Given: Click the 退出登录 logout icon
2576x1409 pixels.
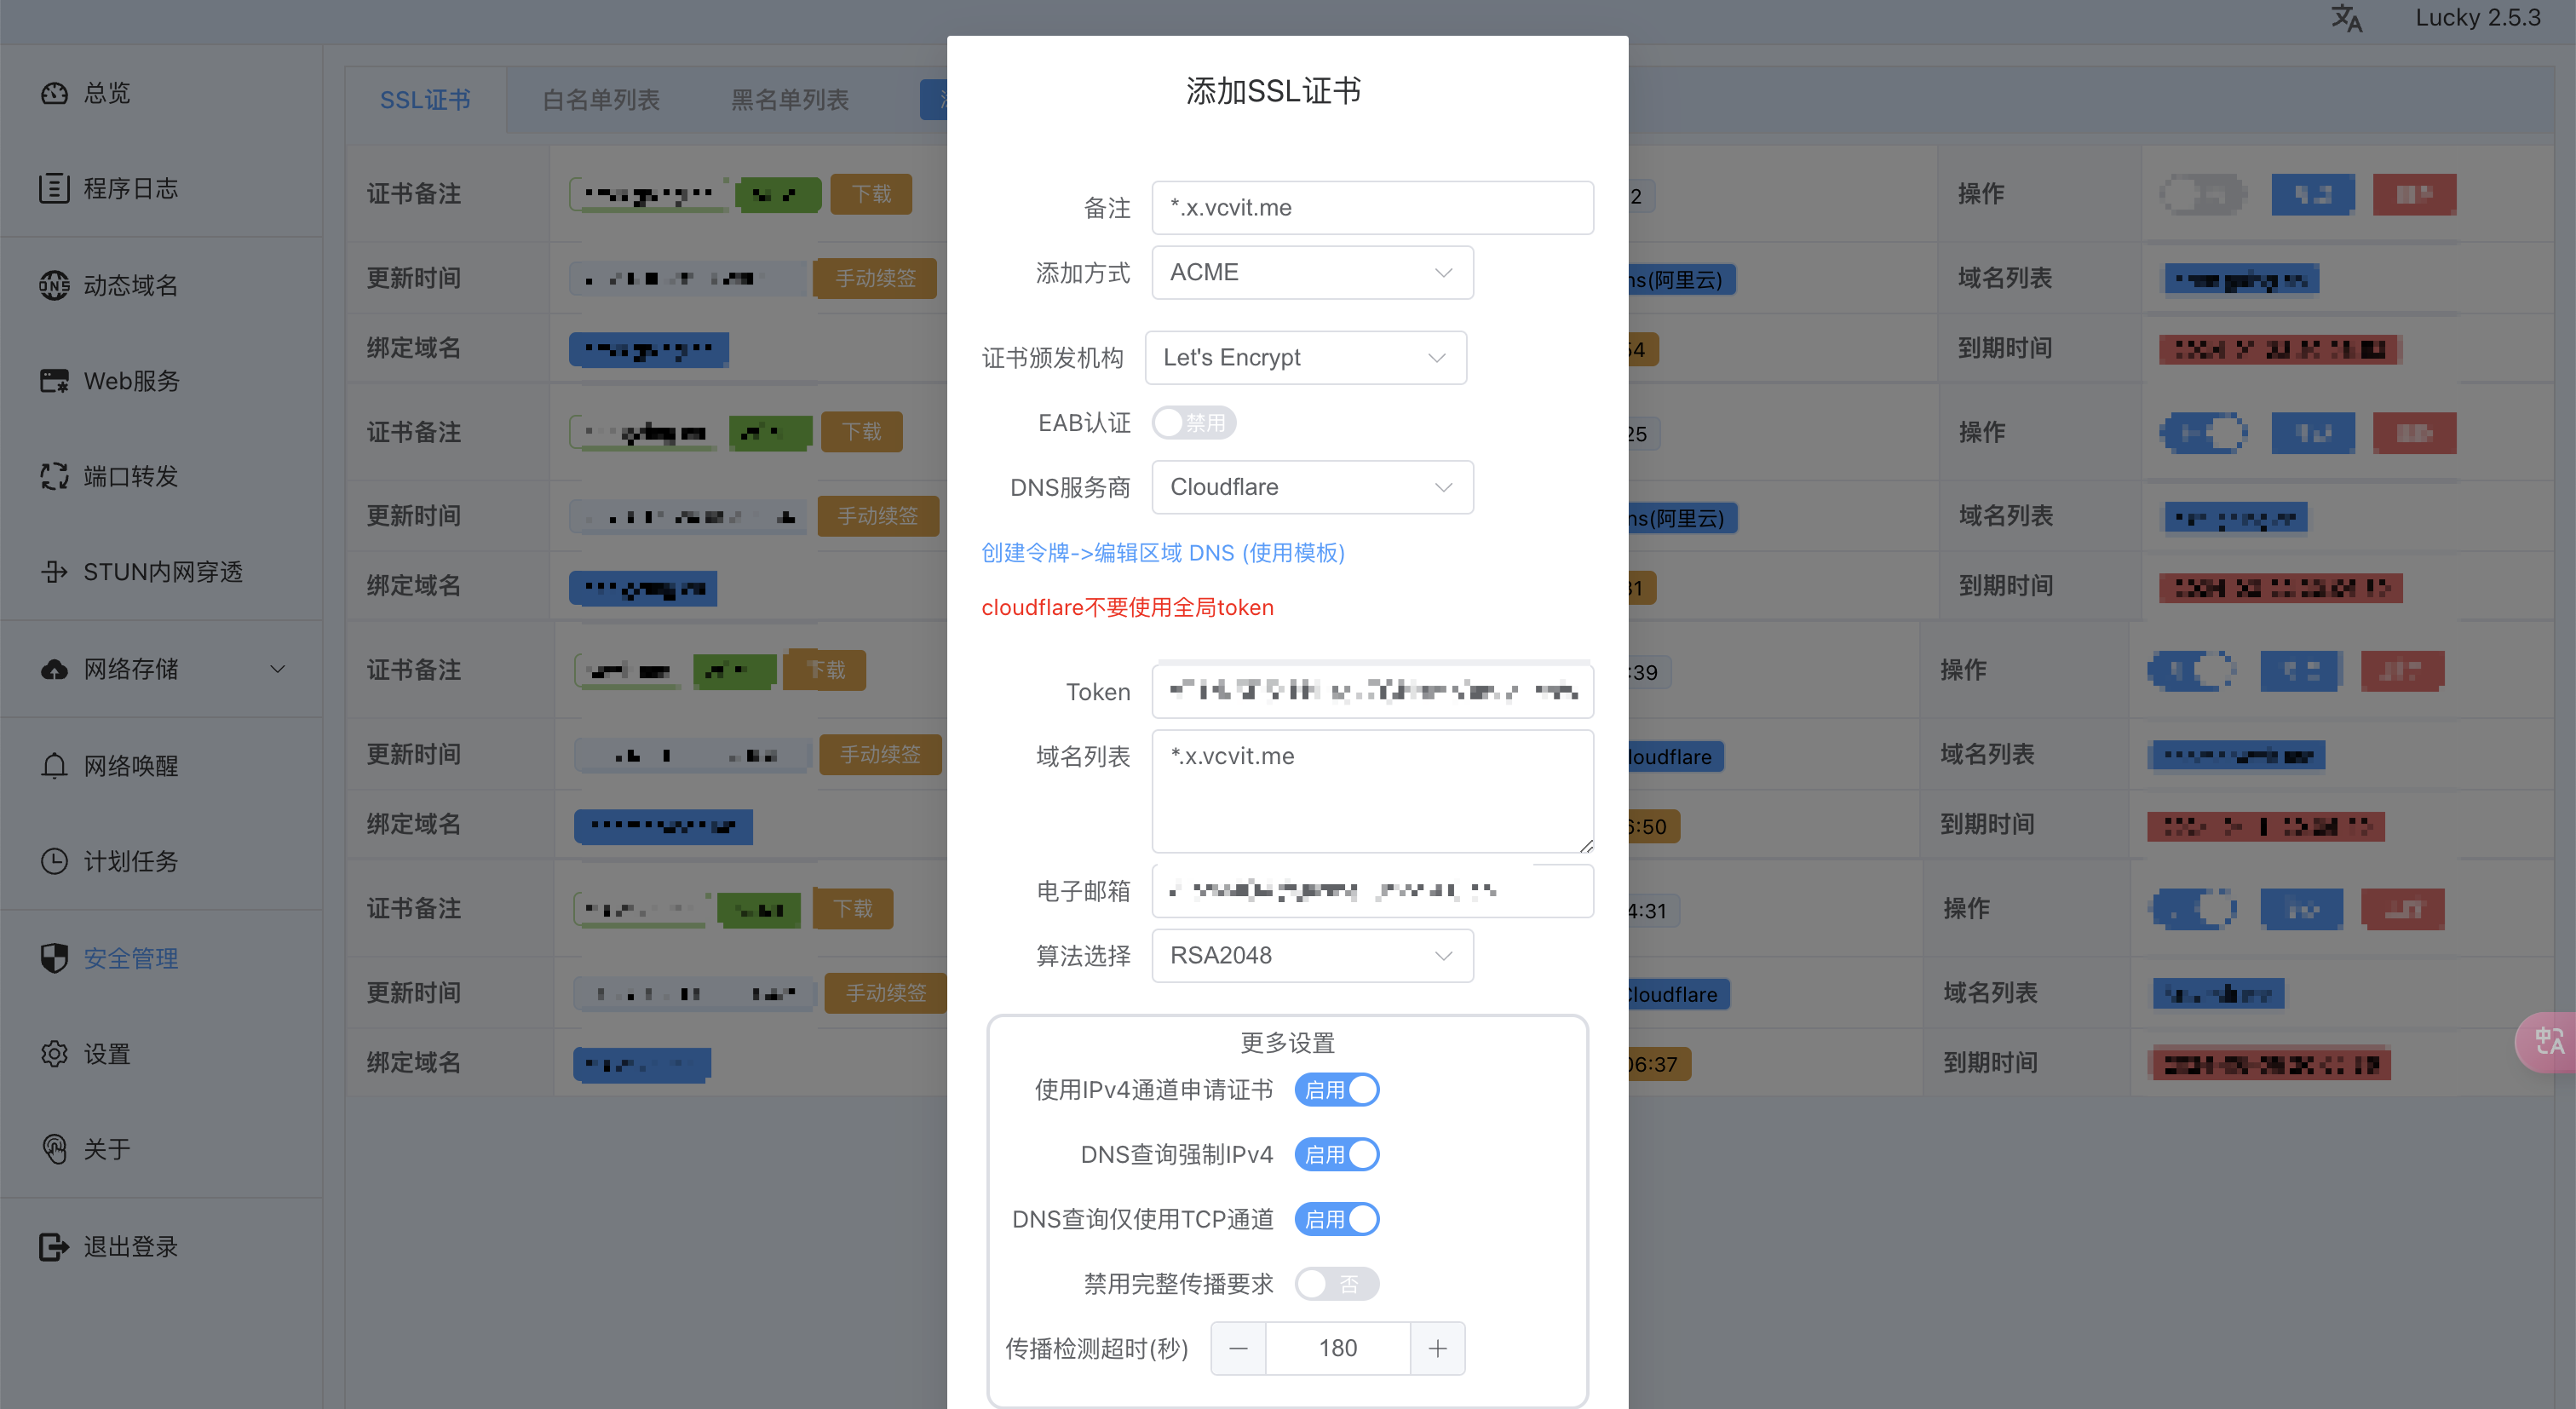Looking at the screenshot, I should pyautogui.click(x=54, y=1246).
